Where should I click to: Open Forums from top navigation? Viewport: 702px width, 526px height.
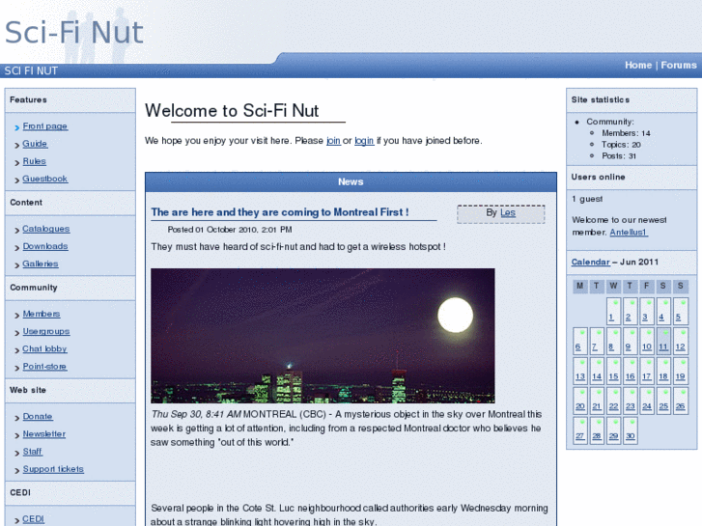click(x=678, y=66)
